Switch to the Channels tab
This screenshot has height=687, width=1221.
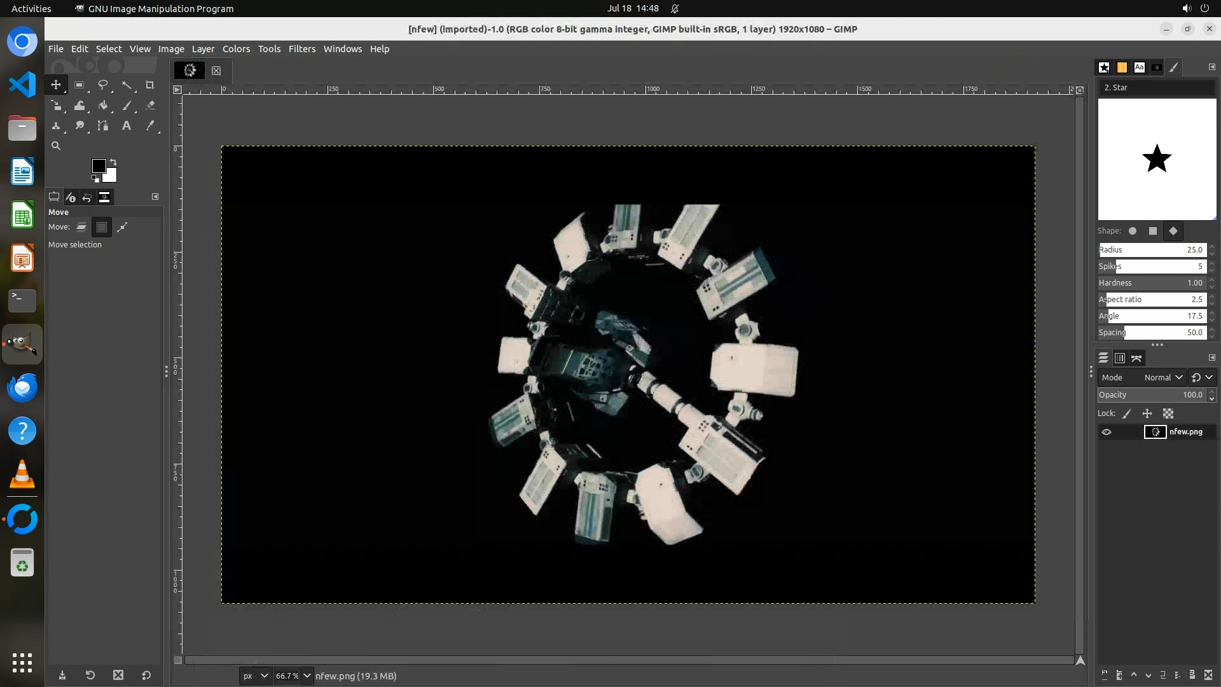tap(1120, 358)
